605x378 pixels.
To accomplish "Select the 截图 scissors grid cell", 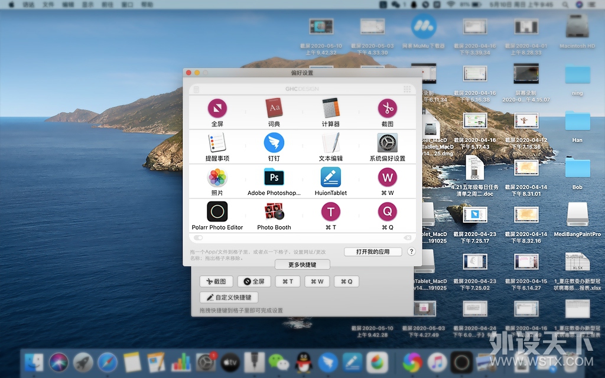I will pyautogui.click(x=388, y=109).
